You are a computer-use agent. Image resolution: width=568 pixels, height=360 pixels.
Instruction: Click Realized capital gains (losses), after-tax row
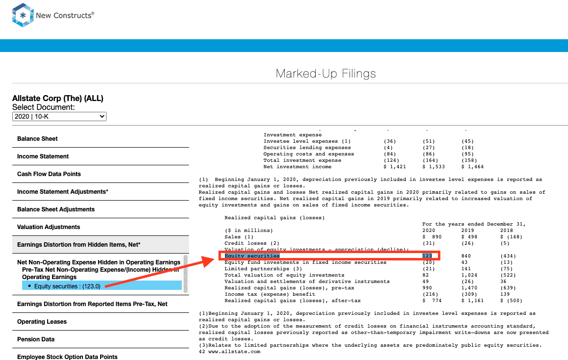(293, 301)
